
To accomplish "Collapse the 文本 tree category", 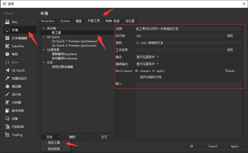I will coord(44,63).
